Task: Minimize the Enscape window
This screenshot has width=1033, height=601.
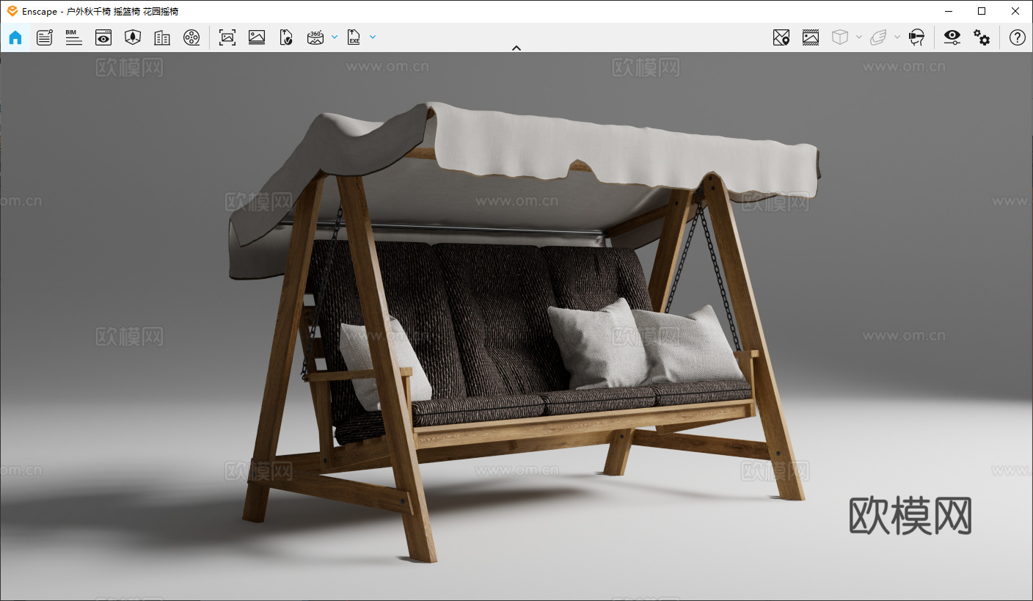Action: pos(948,11)
